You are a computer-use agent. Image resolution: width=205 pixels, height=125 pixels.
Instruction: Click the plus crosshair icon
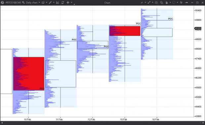(x=68, y=3)
